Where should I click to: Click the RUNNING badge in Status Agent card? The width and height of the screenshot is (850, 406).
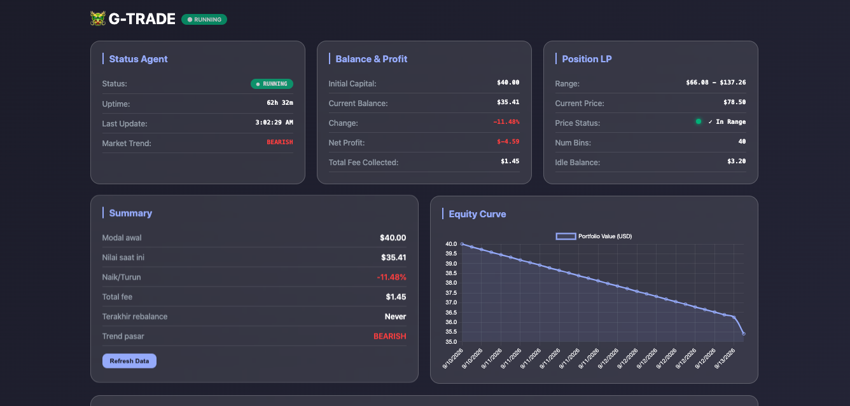click(x=272, y=84)
